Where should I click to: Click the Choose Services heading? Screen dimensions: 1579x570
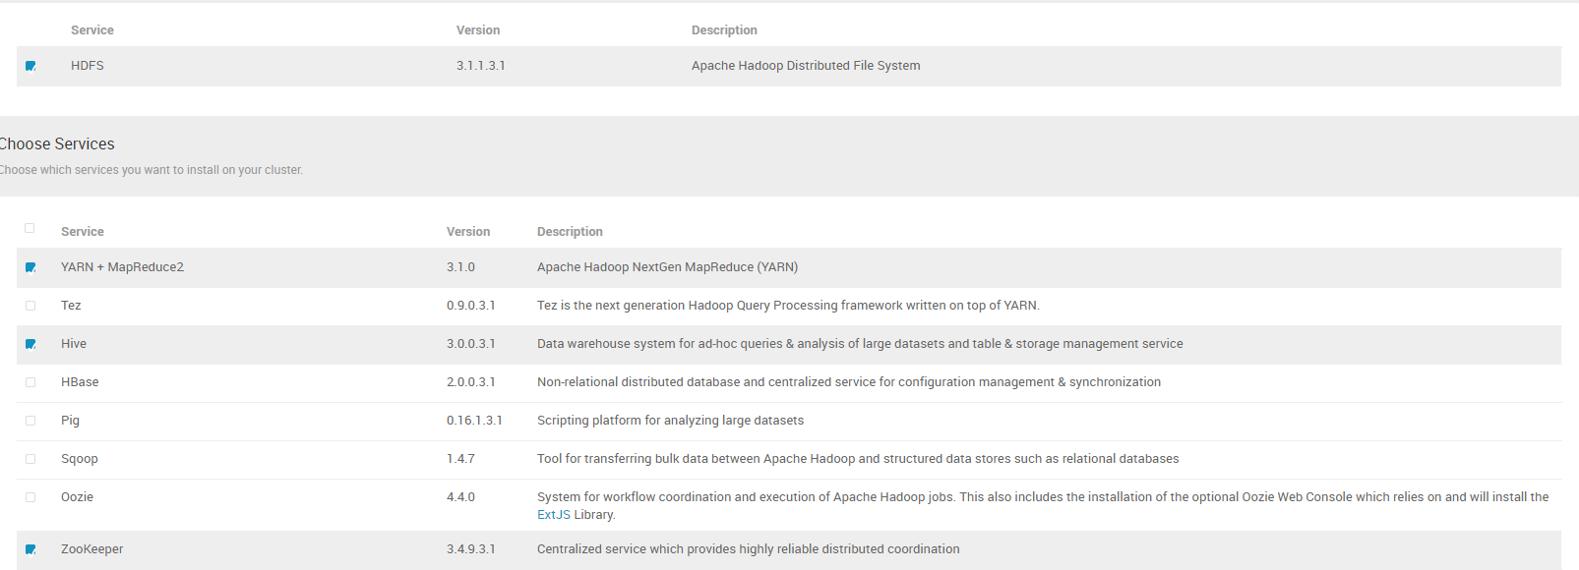pos(57,143)
